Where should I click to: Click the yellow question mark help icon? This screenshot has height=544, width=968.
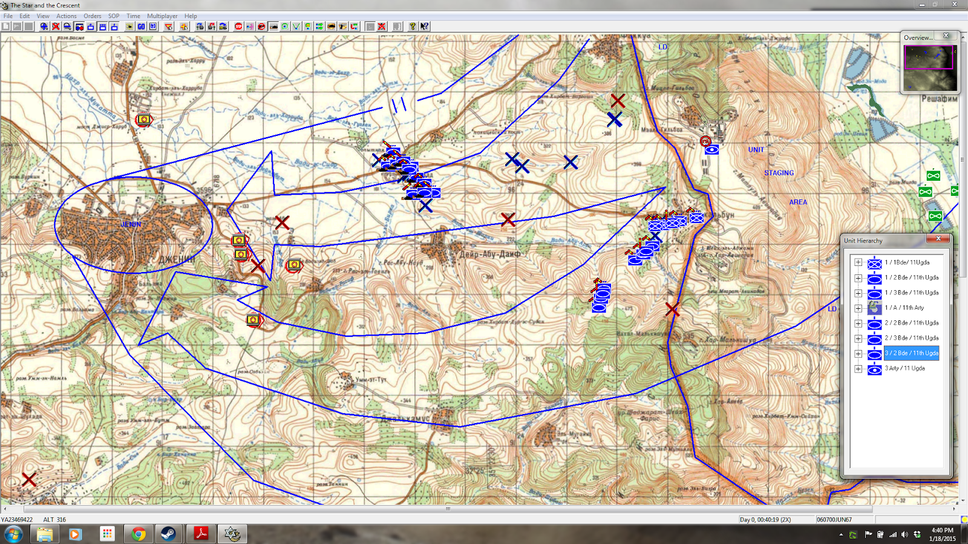click(x=413, y=27)
